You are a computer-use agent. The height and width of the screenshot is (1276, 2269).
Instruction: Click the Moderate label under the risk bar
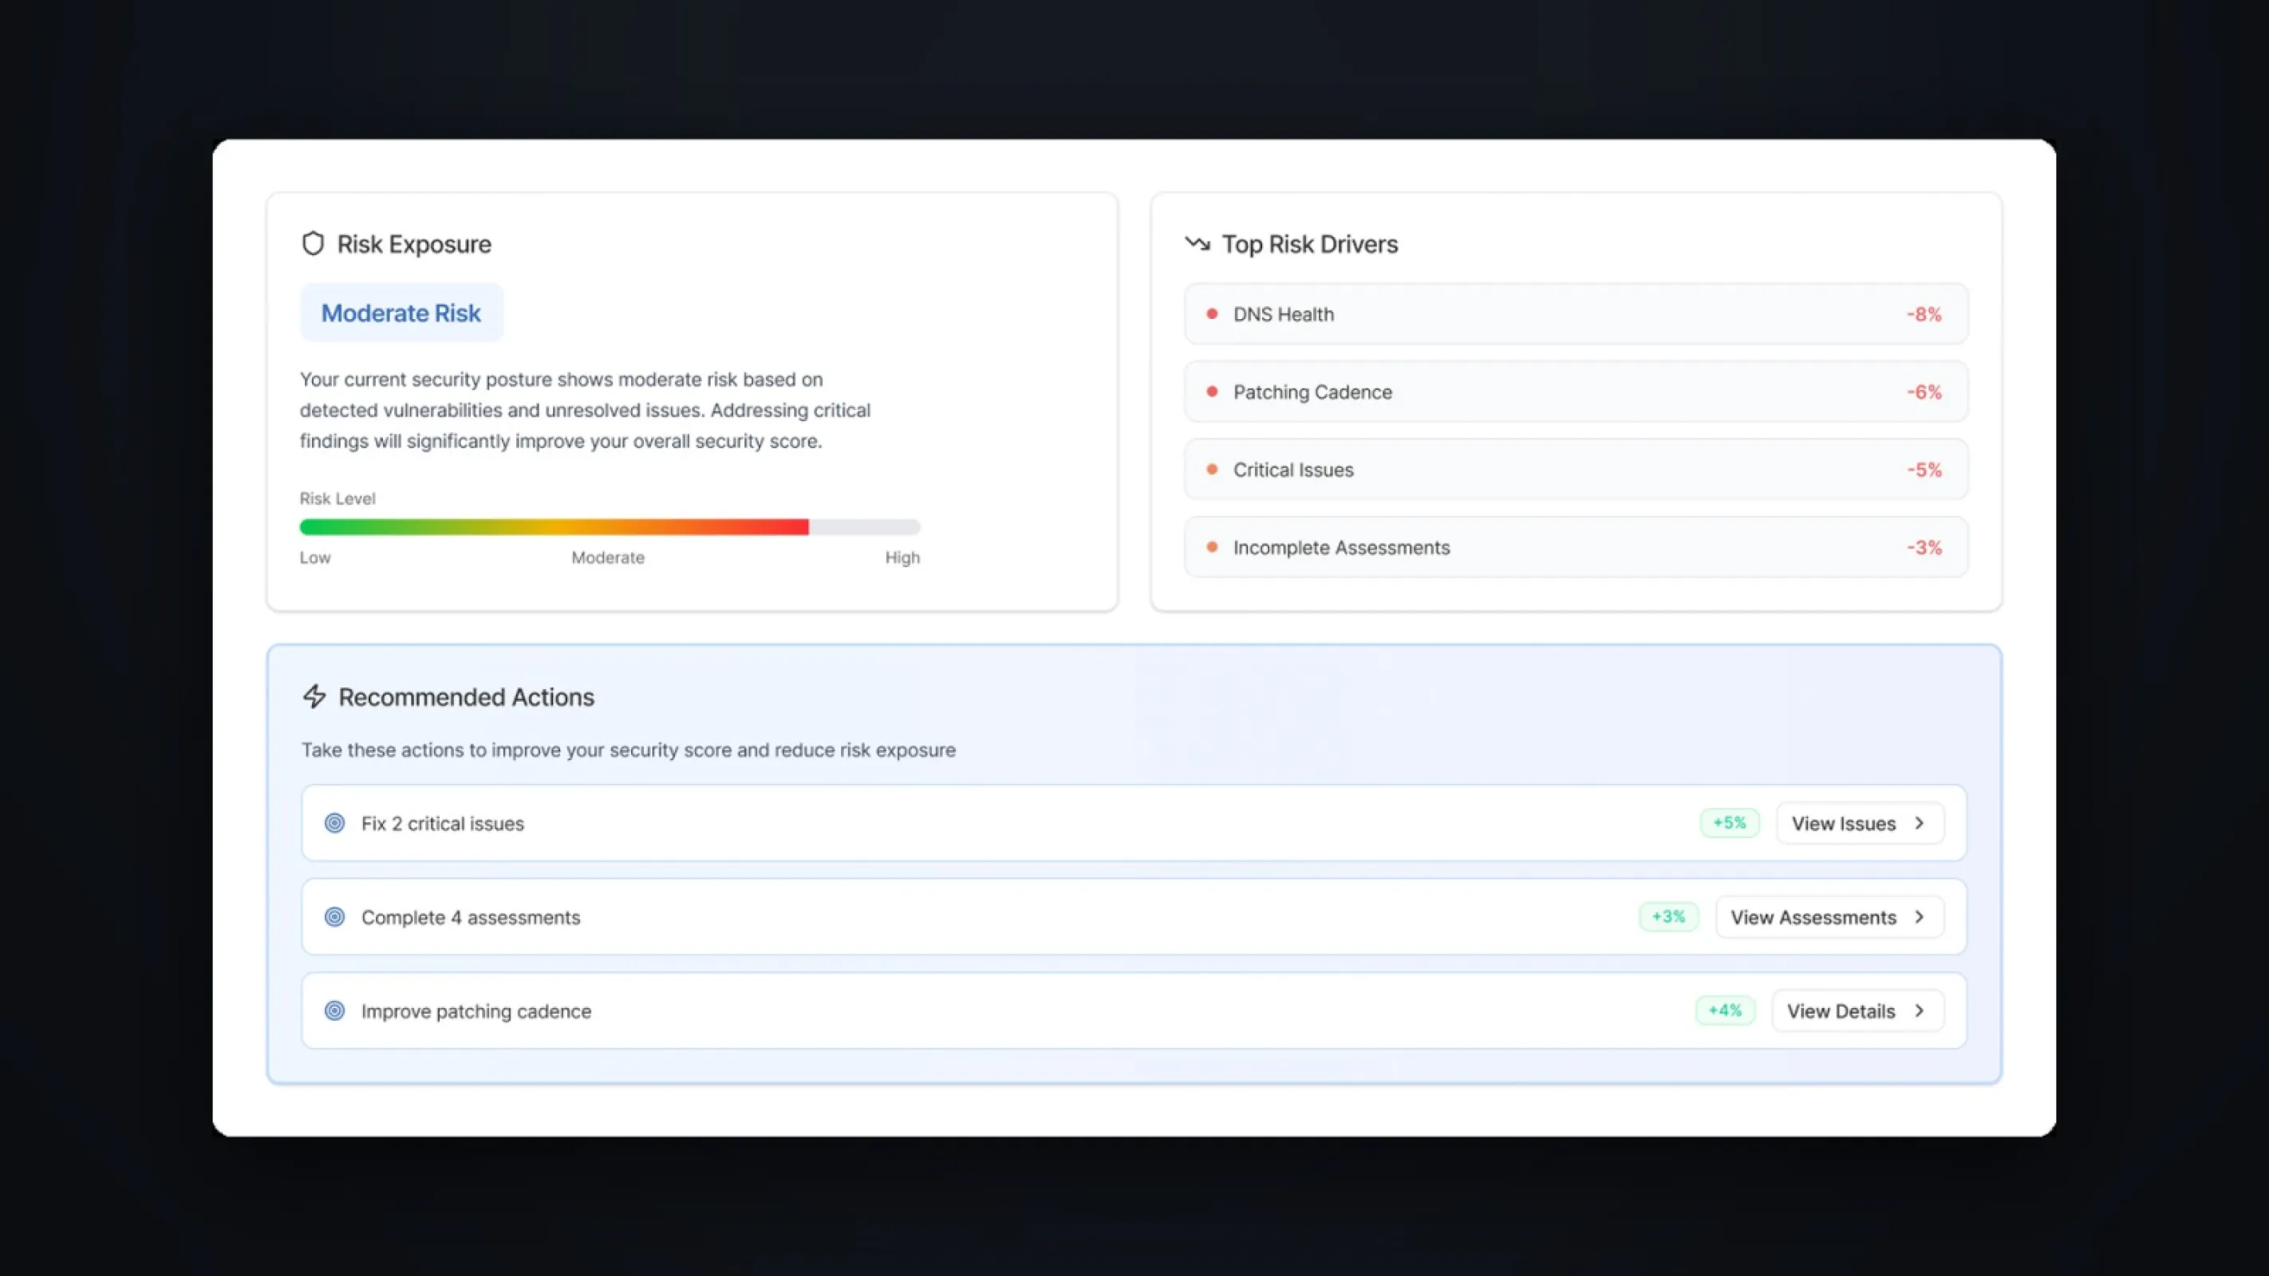click(608, 557)
